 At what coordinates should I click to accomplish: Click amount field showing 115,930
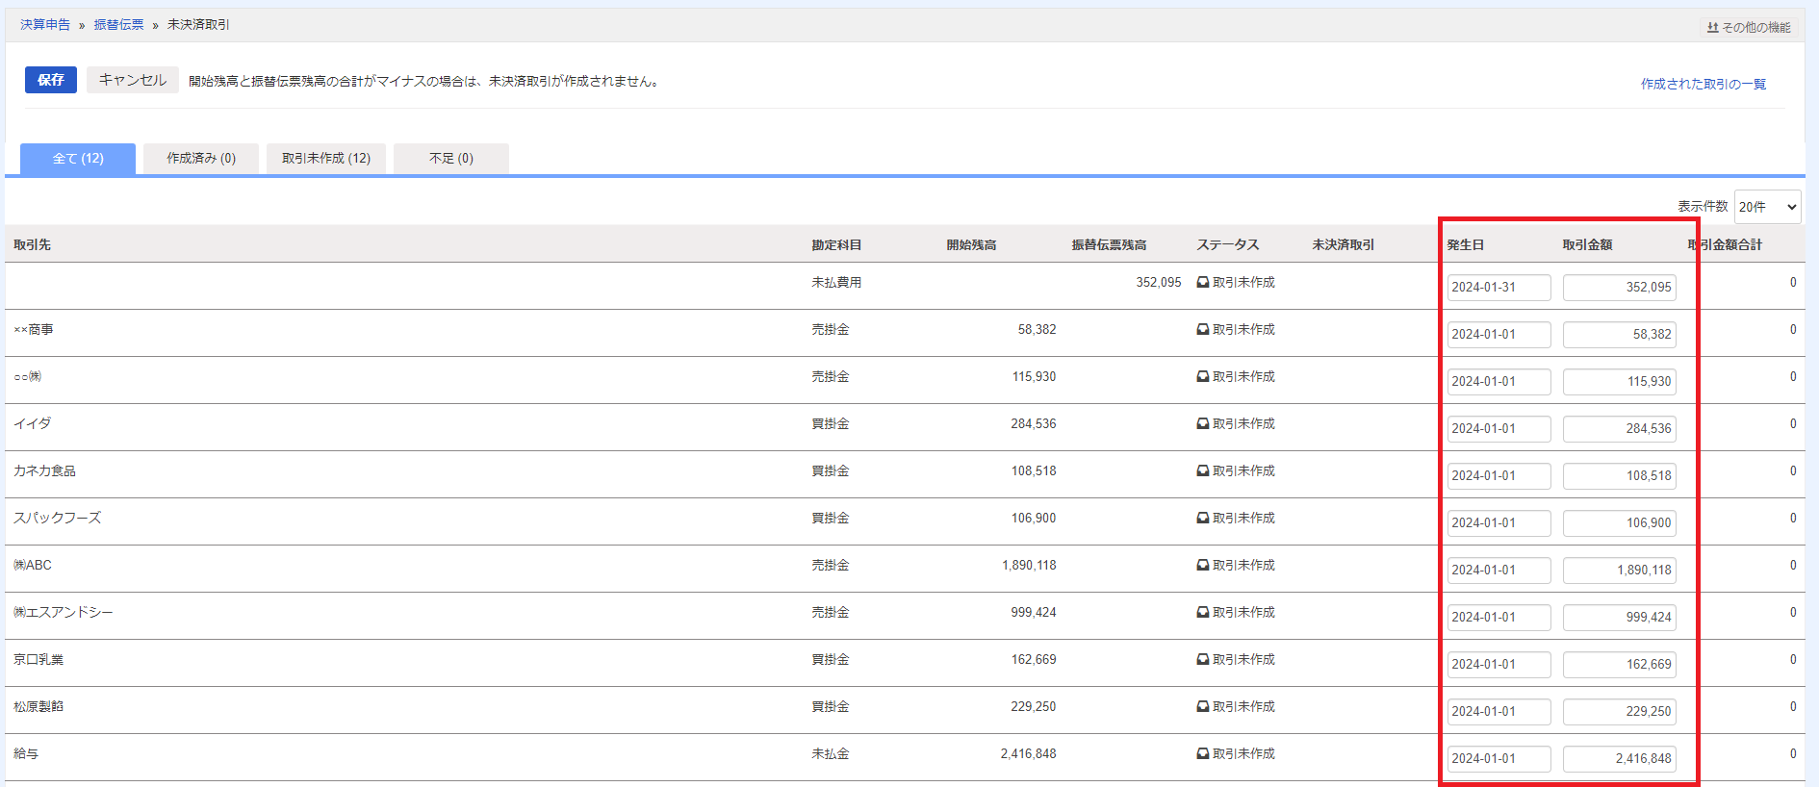point(1620,382)
